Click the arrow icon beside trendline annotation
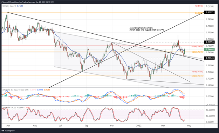The height and width of the screenshot is (133, 219). [162, 30]
